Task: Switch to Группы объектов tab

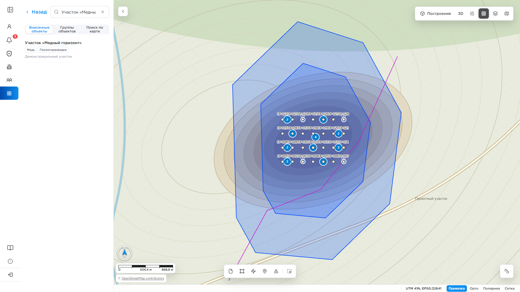Action: (67, 29)
